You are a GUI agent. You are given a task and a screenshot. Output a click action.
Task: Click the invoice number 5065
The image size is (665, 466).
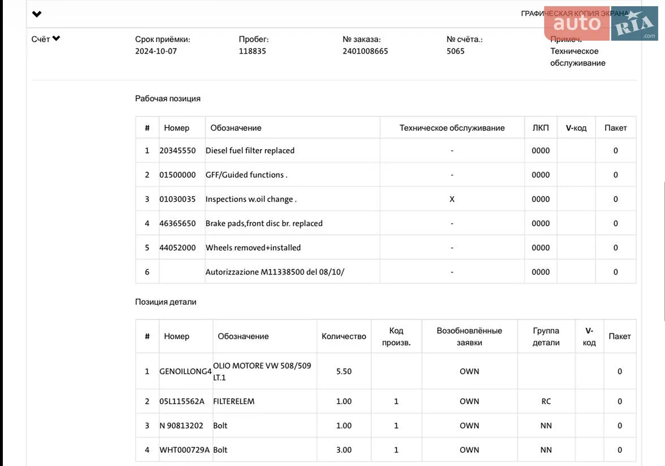(455, 51)
